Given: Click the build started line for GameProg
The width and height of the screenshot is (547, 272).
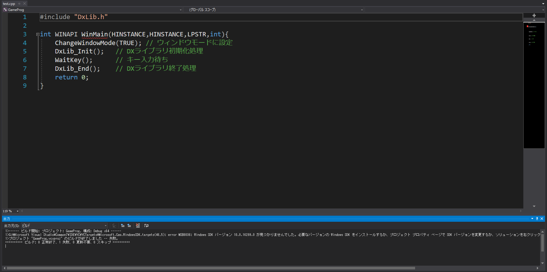Looking at the screenshot, I should (x=63, y=231).
